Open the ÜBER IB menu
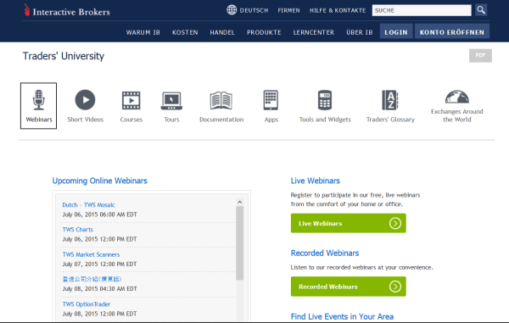 pyautogui.click(x=360, y=32)
